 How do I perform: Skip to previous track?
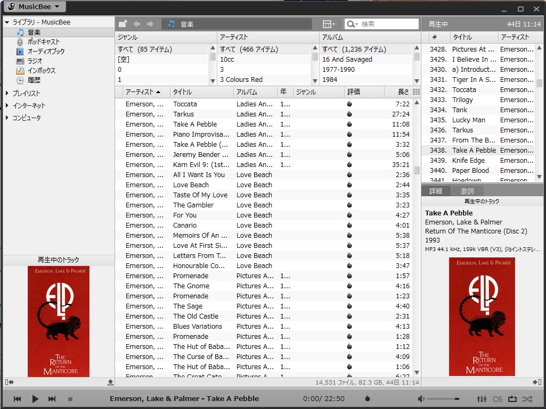coord(17,399)
